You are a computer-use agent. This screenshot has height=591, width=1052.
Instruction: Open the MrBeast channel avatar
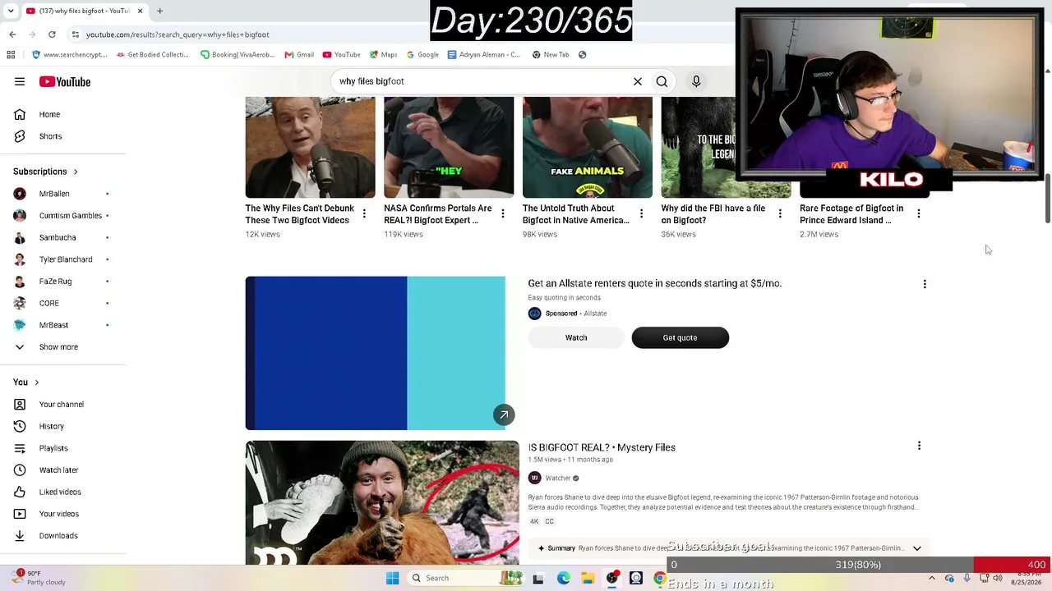pos(20,325)
